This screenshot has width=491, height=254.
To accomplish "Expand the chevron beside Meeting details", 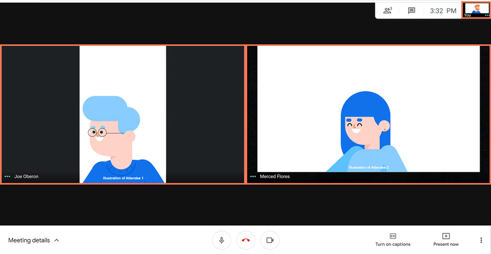I will 57,240.
